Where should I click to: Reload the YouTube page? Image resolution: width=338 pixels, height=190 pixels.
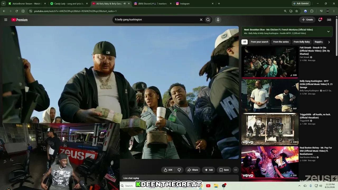(x=17, y=11)
